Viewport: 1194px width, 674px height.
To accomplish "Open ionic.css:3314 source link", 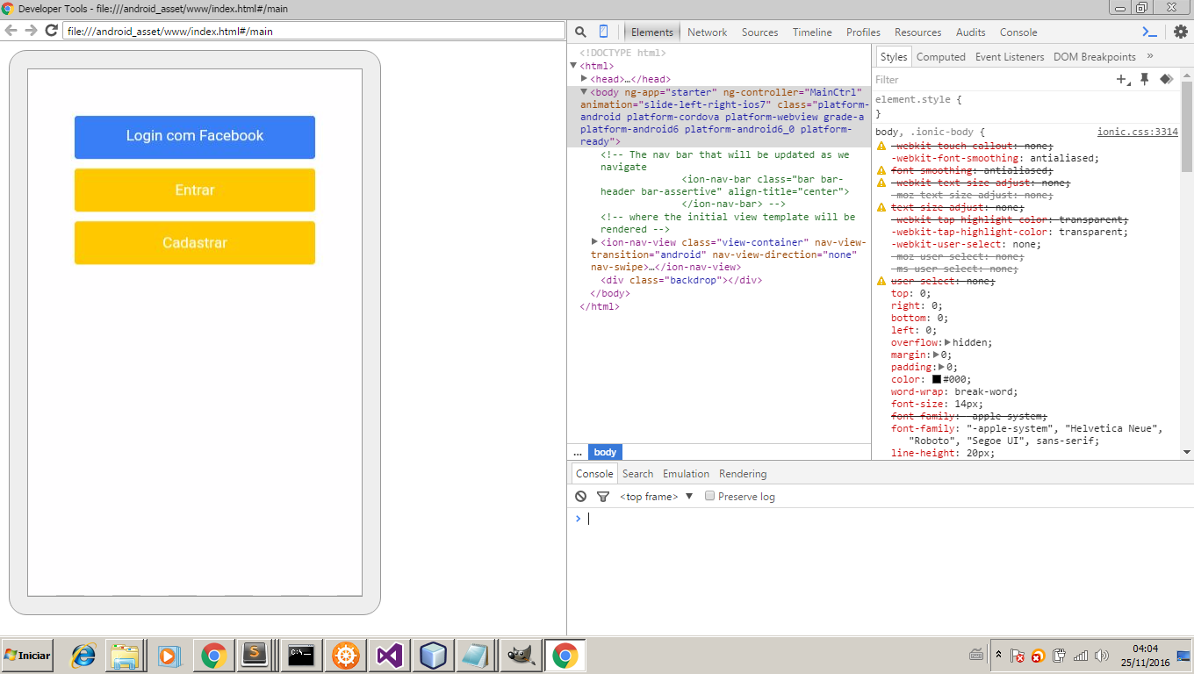I will [x=1137, y=132].
